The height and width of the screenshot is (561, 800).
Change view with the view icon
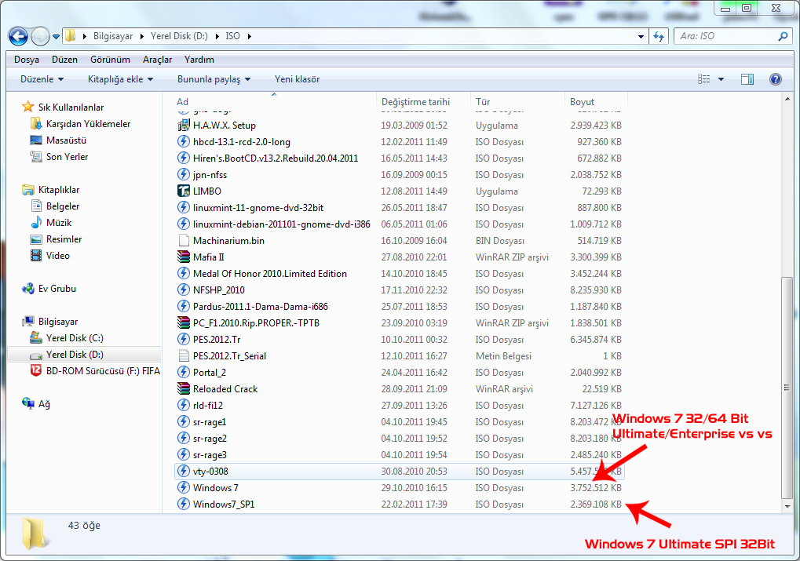pyautogui.click(x=703, y=79)
